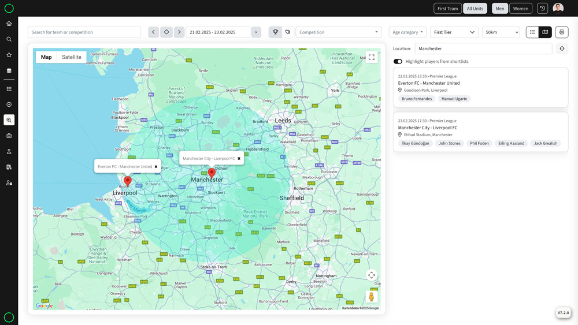Open user profile avatar
578x325 pixels.
coord(558,8)
